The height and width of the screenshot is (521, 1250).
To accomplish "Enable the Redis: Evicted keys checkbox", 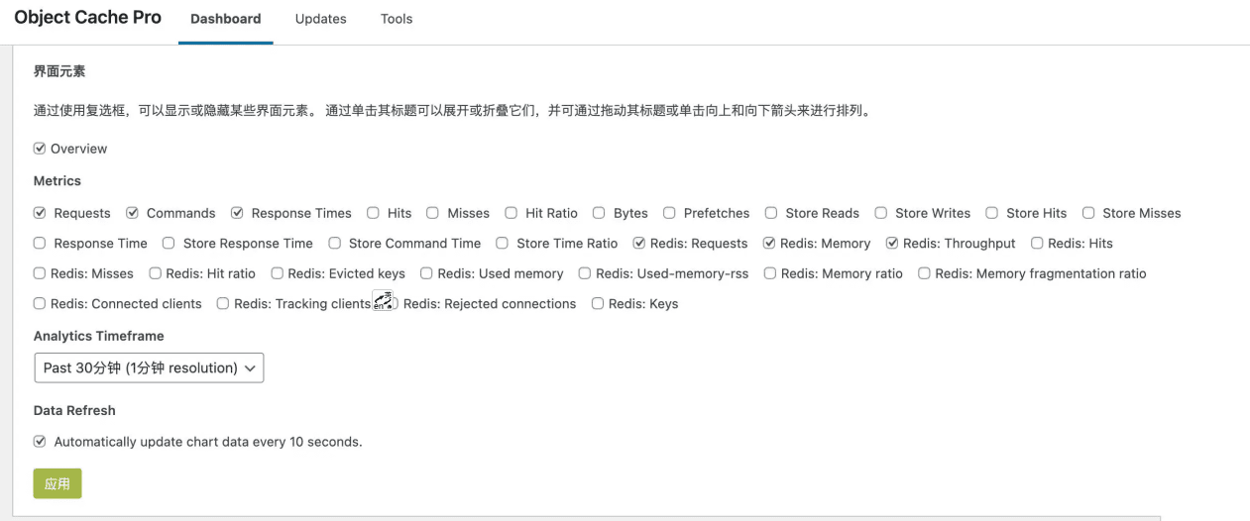I will (x=278, y=273).
